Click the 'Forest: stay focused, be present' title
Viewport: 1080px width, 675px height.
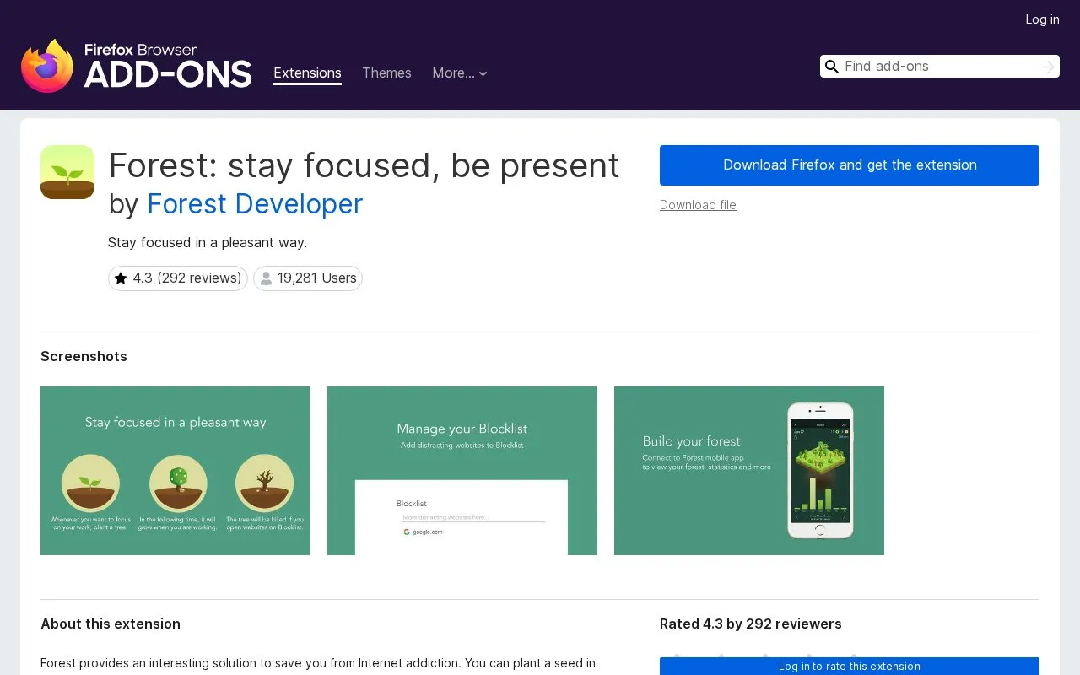[x=364, y=165]
